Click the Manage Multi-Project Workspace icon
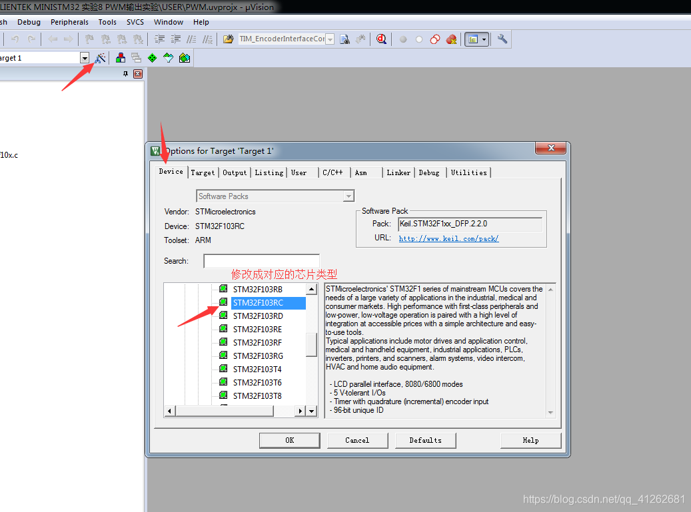 click(136, 58)
